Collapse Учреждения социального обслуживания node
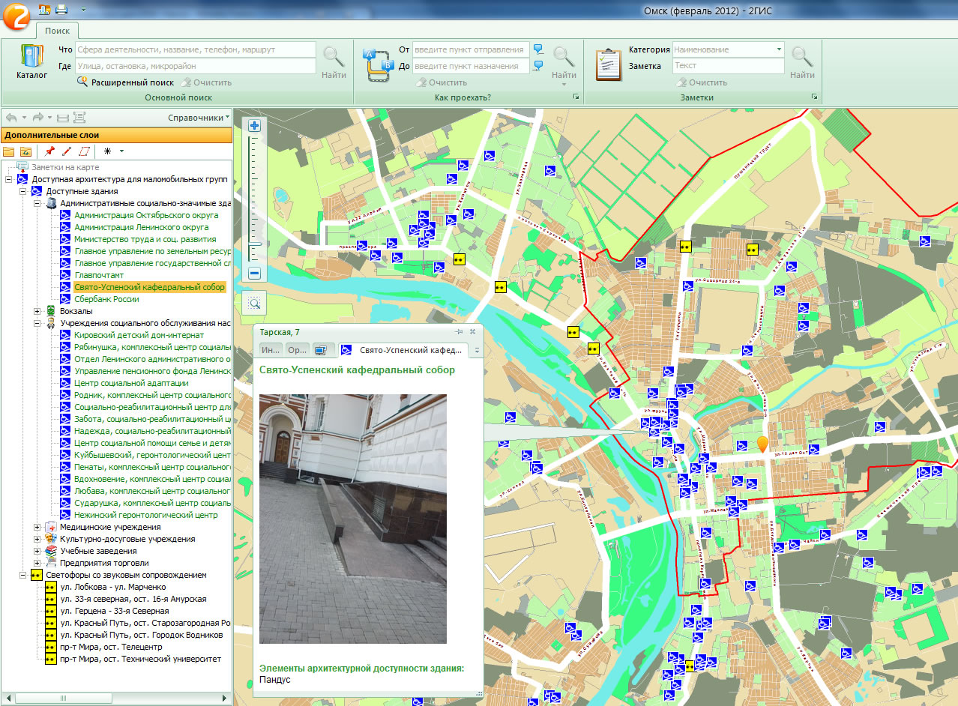The image size is (958, 706). point(37,323)
